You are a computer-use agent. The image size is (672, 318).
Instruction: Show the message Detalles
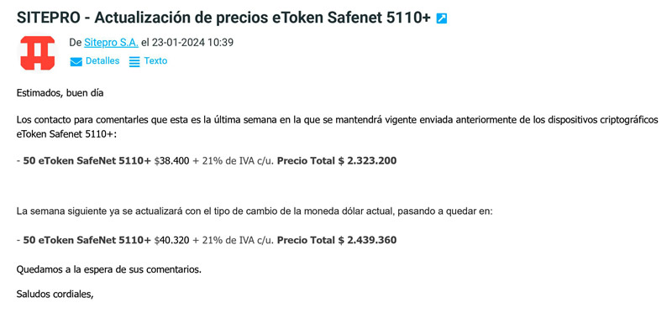click(102, 61)
